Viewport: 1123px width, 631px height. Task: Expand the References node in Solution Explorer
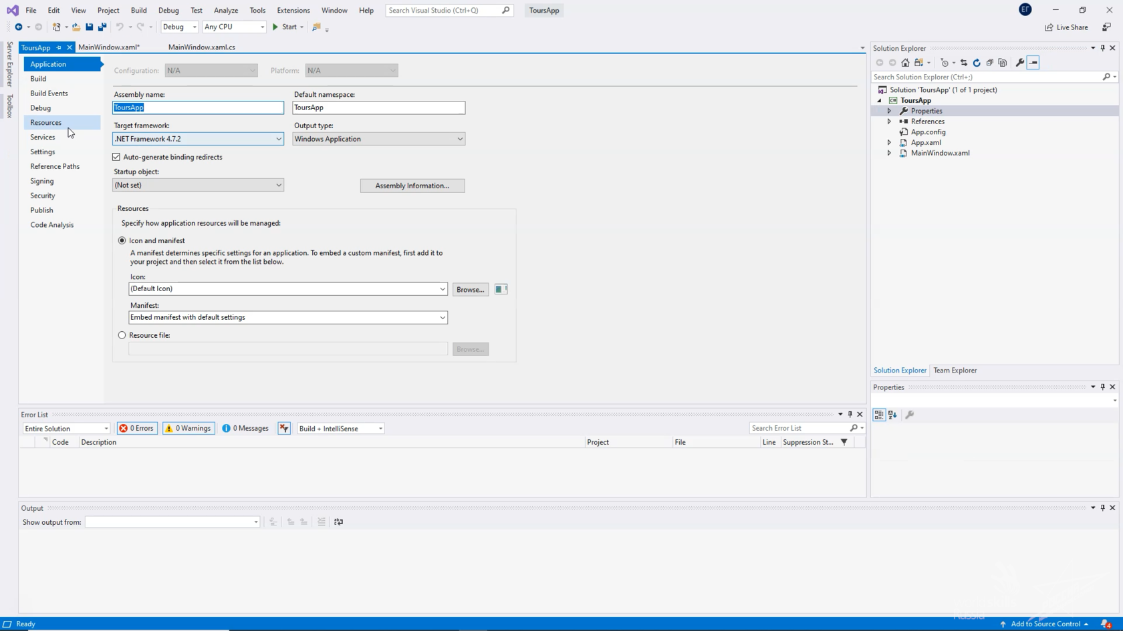(889, 122)
